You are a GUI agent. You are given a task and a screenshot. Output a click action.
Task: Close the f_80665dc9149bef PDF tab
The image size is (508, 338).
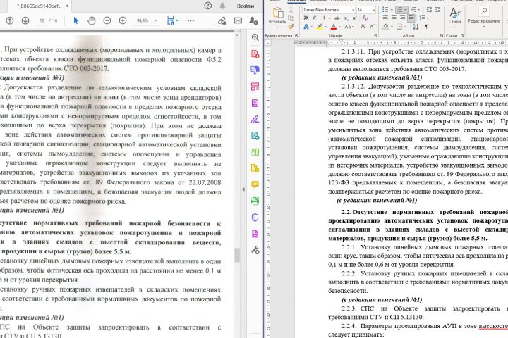pos(67,6)
